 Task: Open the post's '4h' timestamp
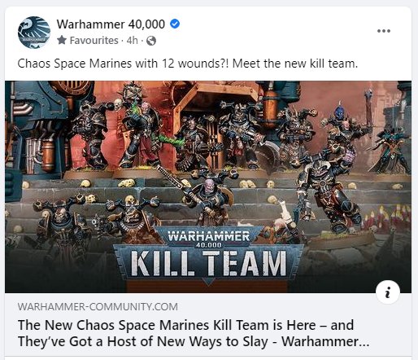coord(133,41)
